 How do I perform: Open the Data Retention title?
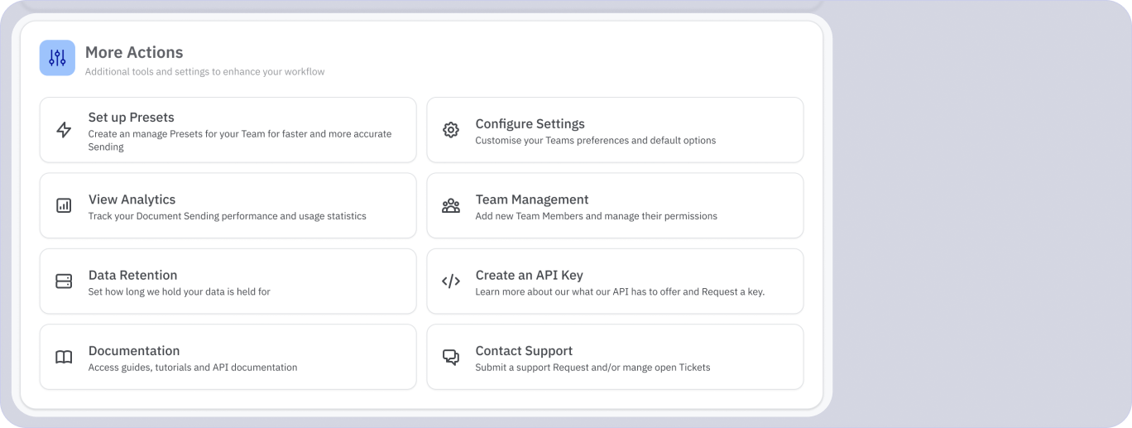132,276
